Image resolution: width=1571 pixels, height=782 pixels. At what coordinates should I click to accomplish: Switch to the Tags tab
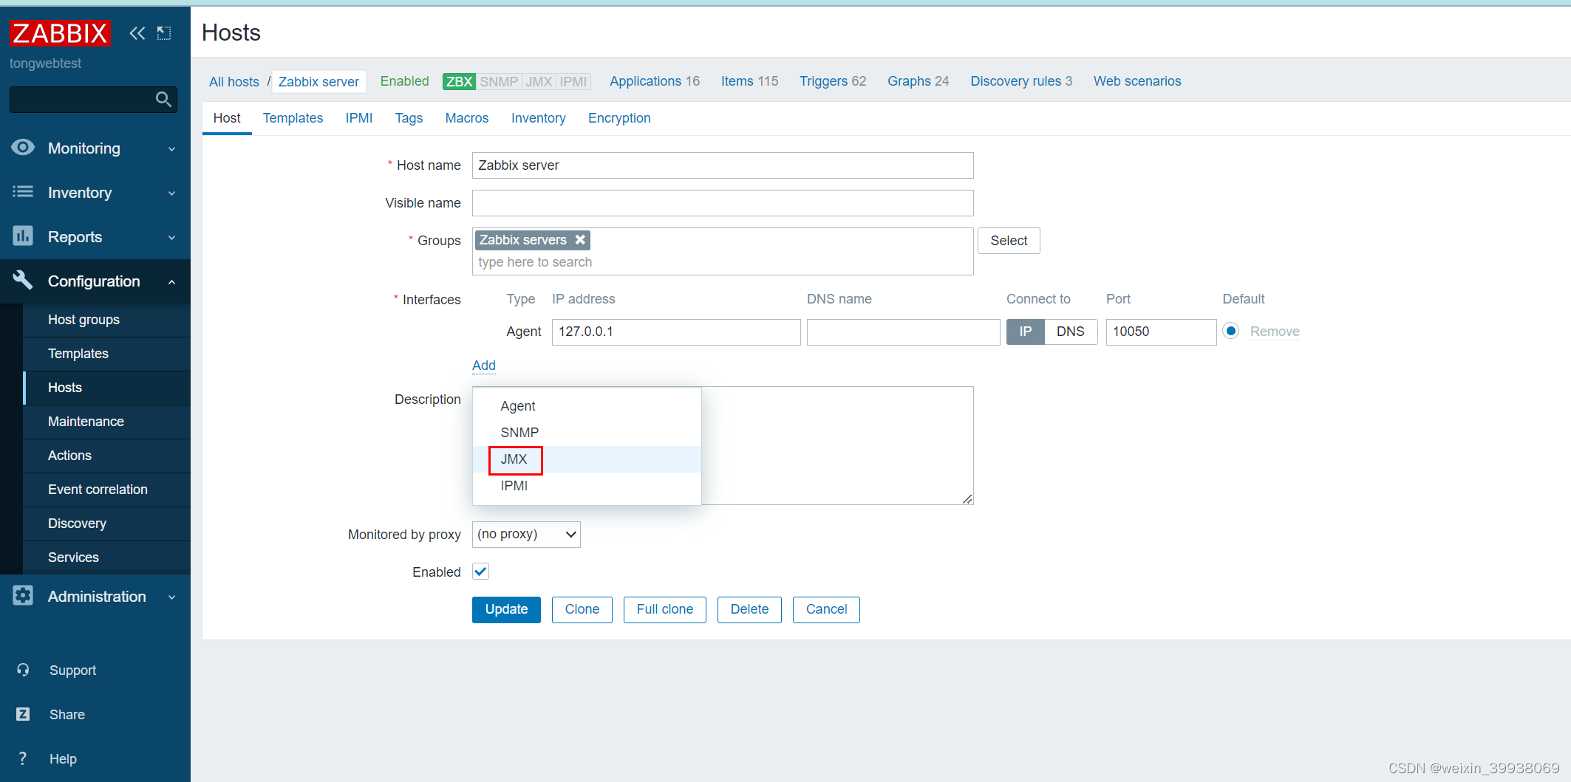[409, 118]
